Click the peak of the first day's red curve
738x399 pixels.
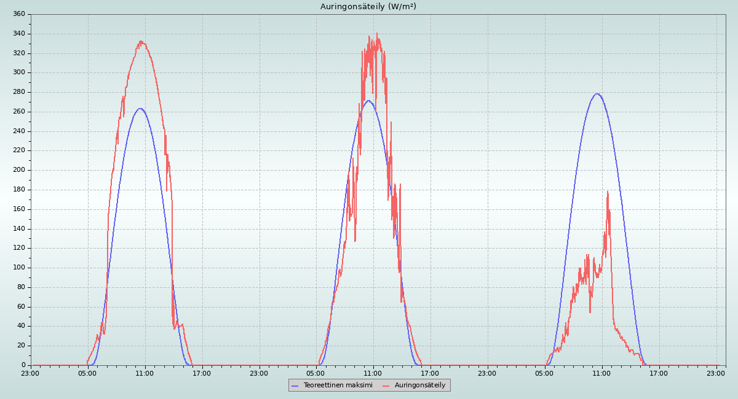141,42
